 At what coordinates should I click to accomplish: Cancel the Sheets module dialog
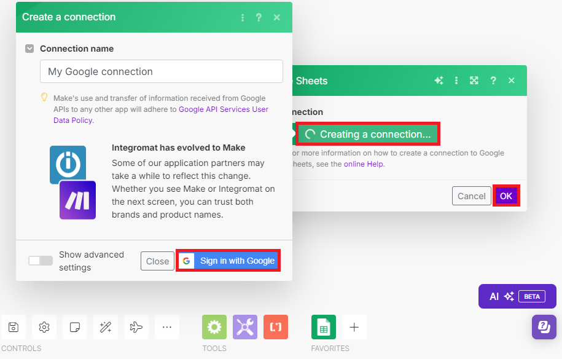pos(471,196)
